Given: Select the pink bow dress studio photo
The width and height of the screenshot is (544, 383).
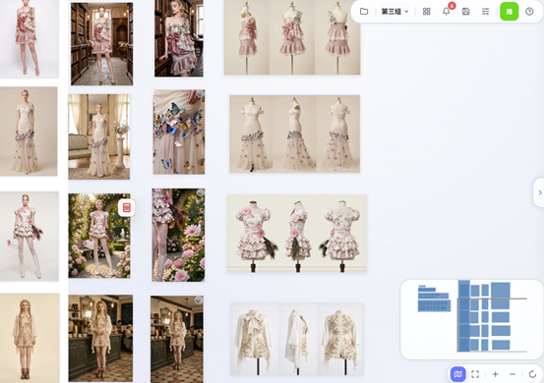Looking at the screenshot, I should point(30,38).
